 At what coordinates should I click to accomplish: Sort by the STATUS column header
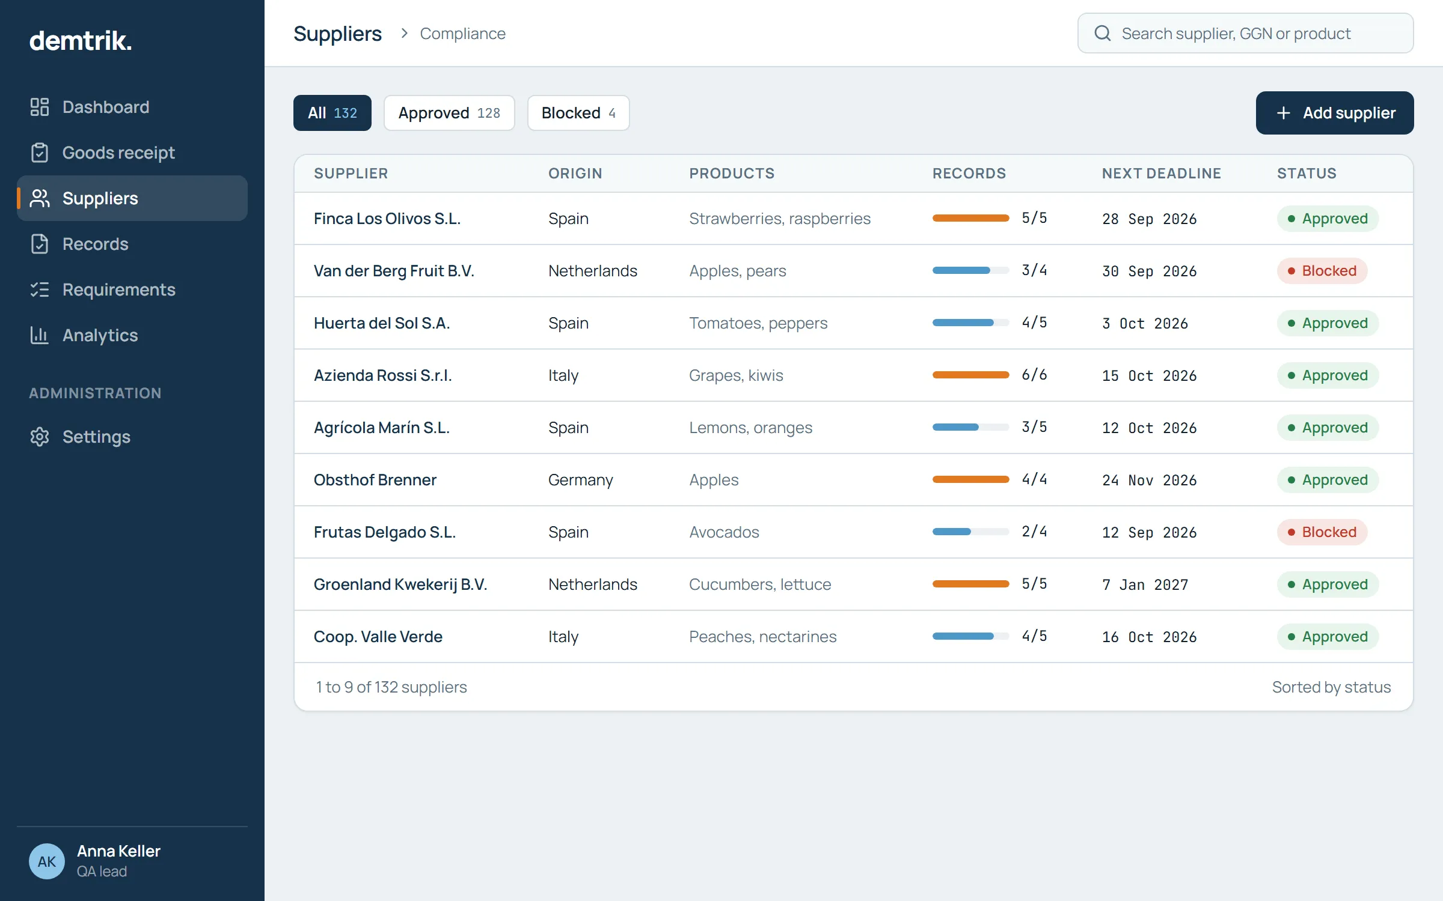pyautogui.click(x=1307, y=174)
